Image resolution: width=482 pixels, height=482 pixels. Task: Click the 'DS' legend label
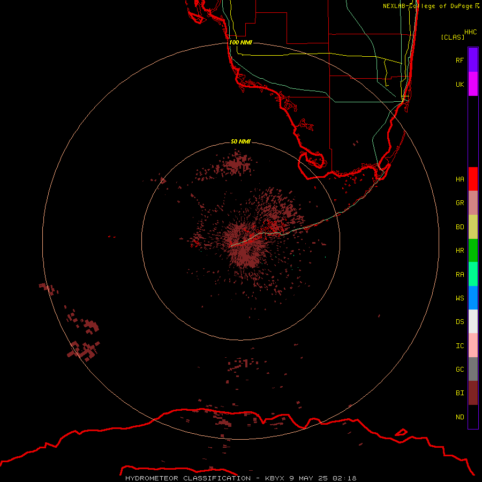point(460,321)
